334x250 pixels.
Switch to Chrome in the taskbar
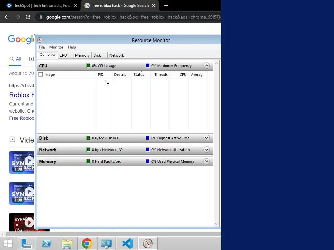point(87,243)
